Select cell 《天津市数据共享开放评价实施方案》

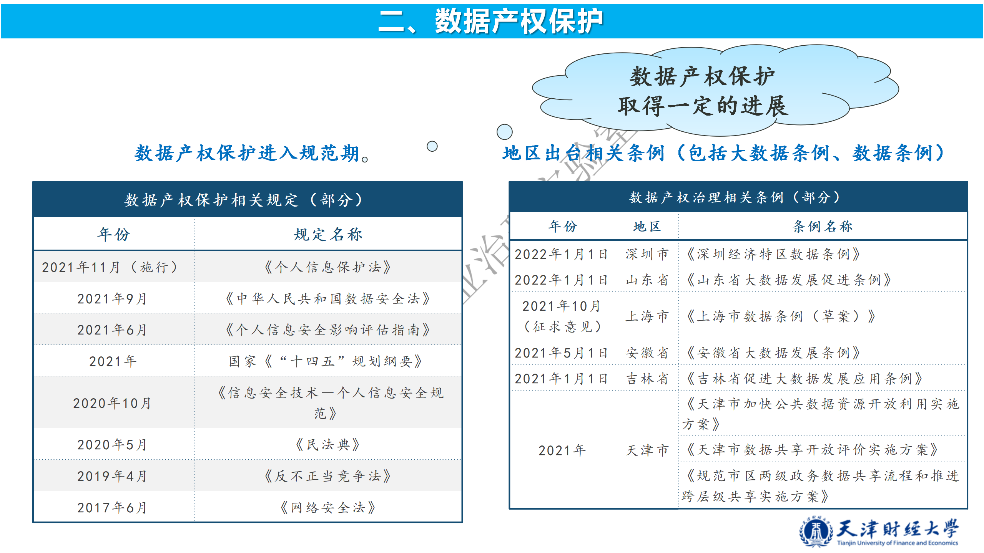823,449
